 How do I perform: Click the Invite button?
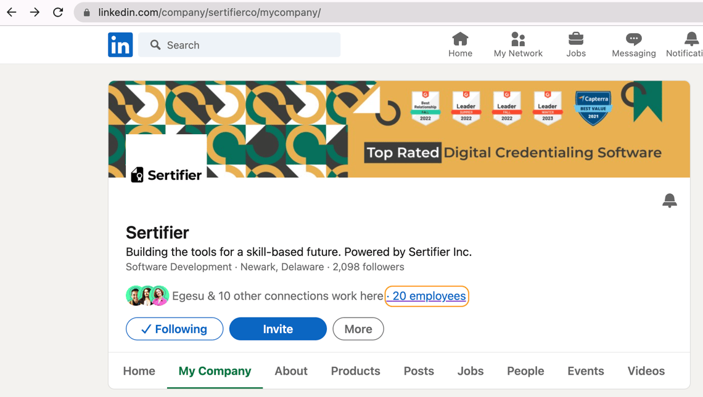tap(277, 329)
